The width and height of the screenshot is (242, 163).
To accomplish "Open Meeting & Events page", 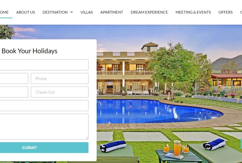I will pos(193,12).
